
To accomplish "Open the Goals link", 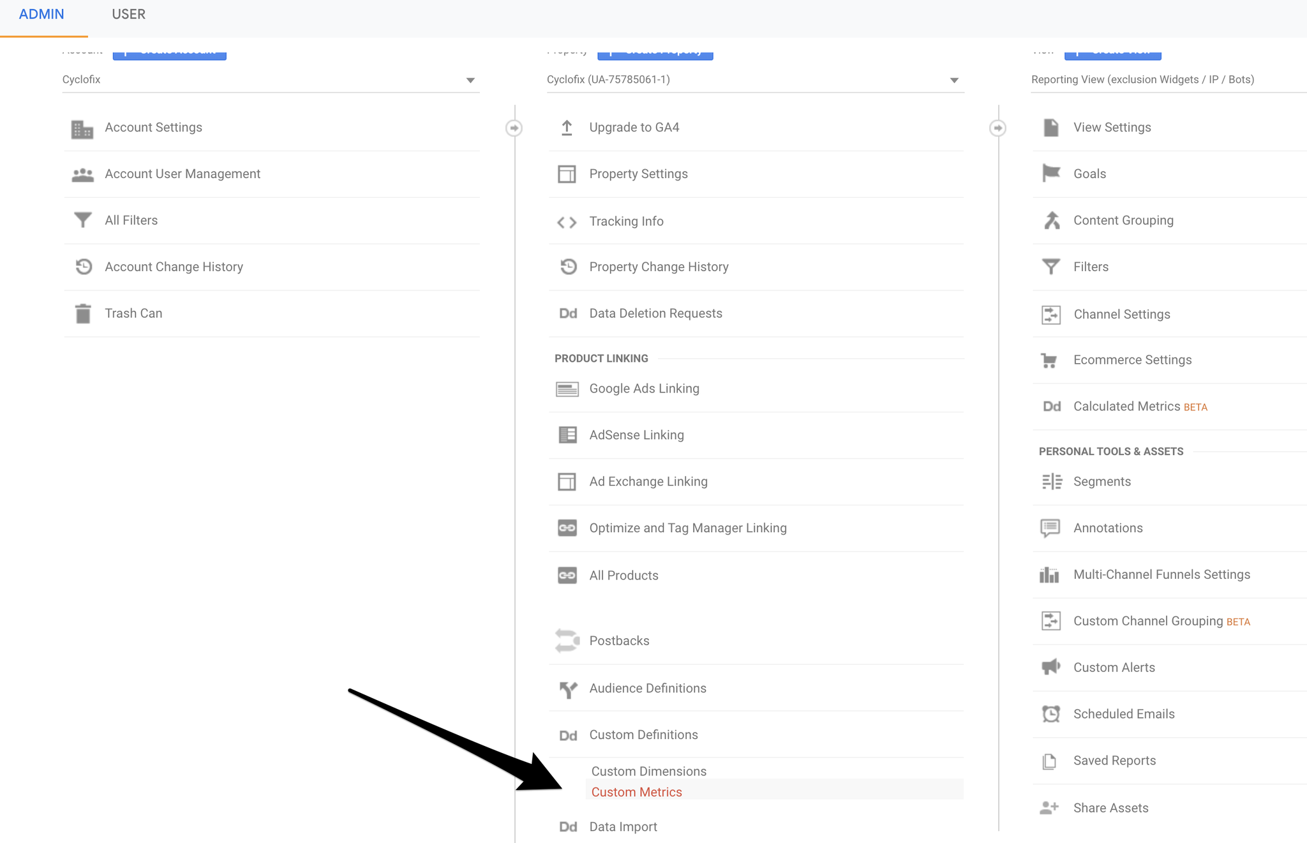I will pos(1089,174).
